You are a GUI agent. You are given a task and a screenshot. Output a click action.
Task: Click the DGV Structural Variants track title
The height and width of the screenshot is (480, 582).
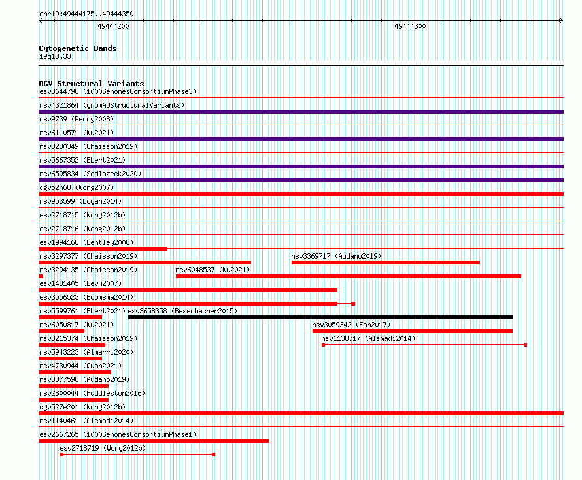(92, 84)
